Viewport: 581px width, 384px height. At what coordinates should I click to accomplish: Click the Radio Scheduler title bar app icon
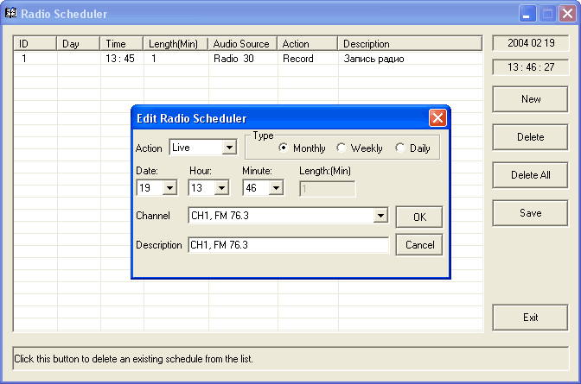click(10, 13)
